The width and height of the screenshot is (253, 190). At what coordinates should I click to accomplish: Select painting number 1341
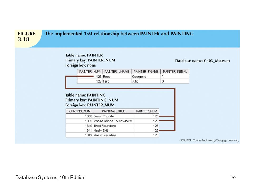point(79,130)
